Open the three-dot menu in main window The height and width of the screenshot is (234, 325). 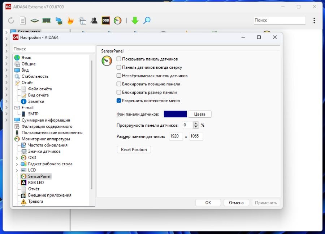pos(314,20)
